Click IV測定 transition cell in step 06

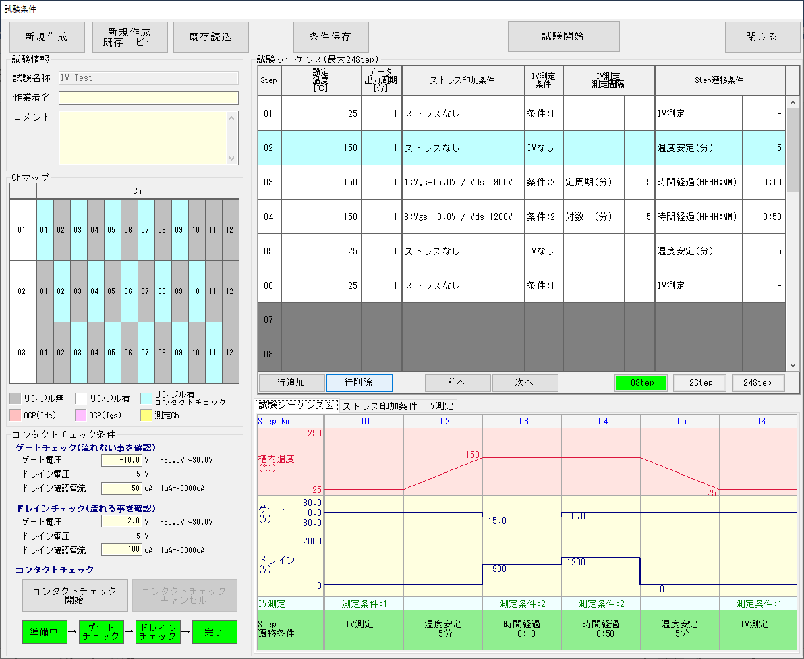(698, 285)
